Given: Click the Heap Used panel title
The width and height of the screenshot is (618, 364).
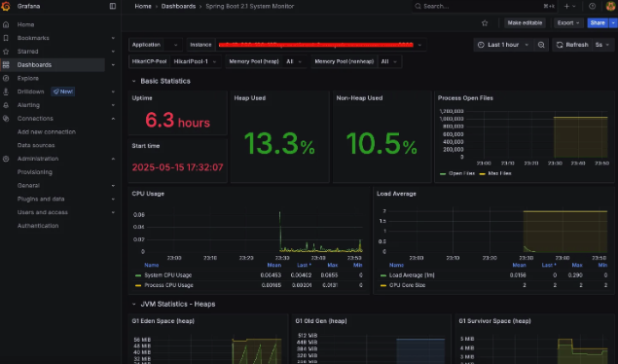Looking at the screenshot, I should point(249,97).
